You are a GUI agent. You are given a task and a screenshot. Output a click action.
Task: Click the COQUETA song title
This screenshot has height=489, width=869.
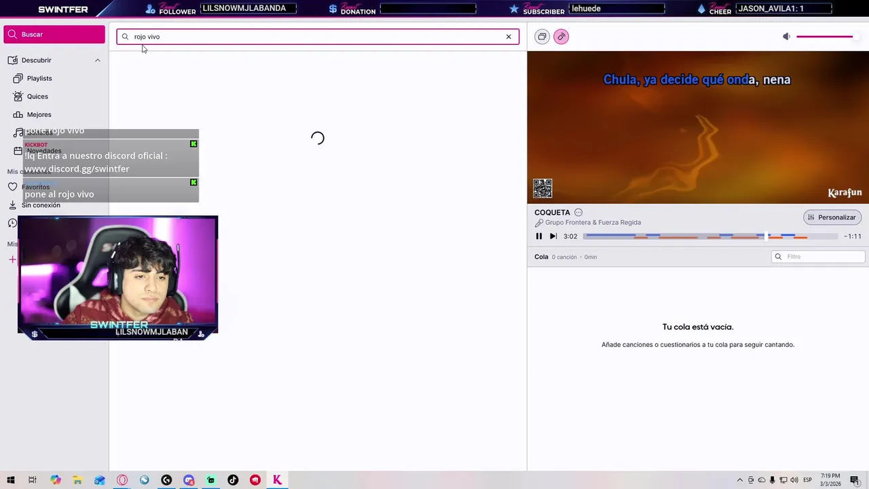[x=552, y=213]
